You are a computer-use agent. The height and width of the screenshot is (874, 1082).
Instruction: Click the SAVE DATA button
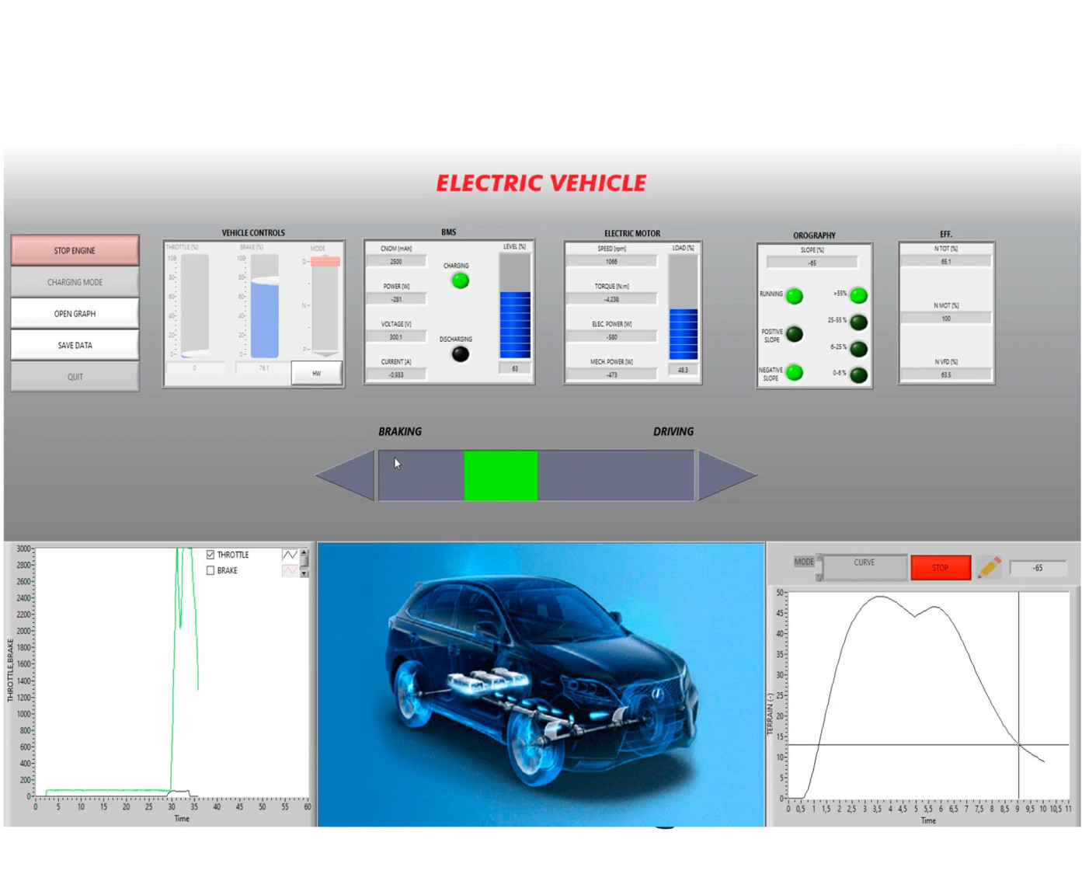(75, 345)
